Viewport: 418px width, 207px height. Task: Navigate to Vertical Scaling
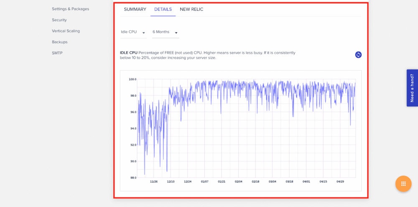66,31
